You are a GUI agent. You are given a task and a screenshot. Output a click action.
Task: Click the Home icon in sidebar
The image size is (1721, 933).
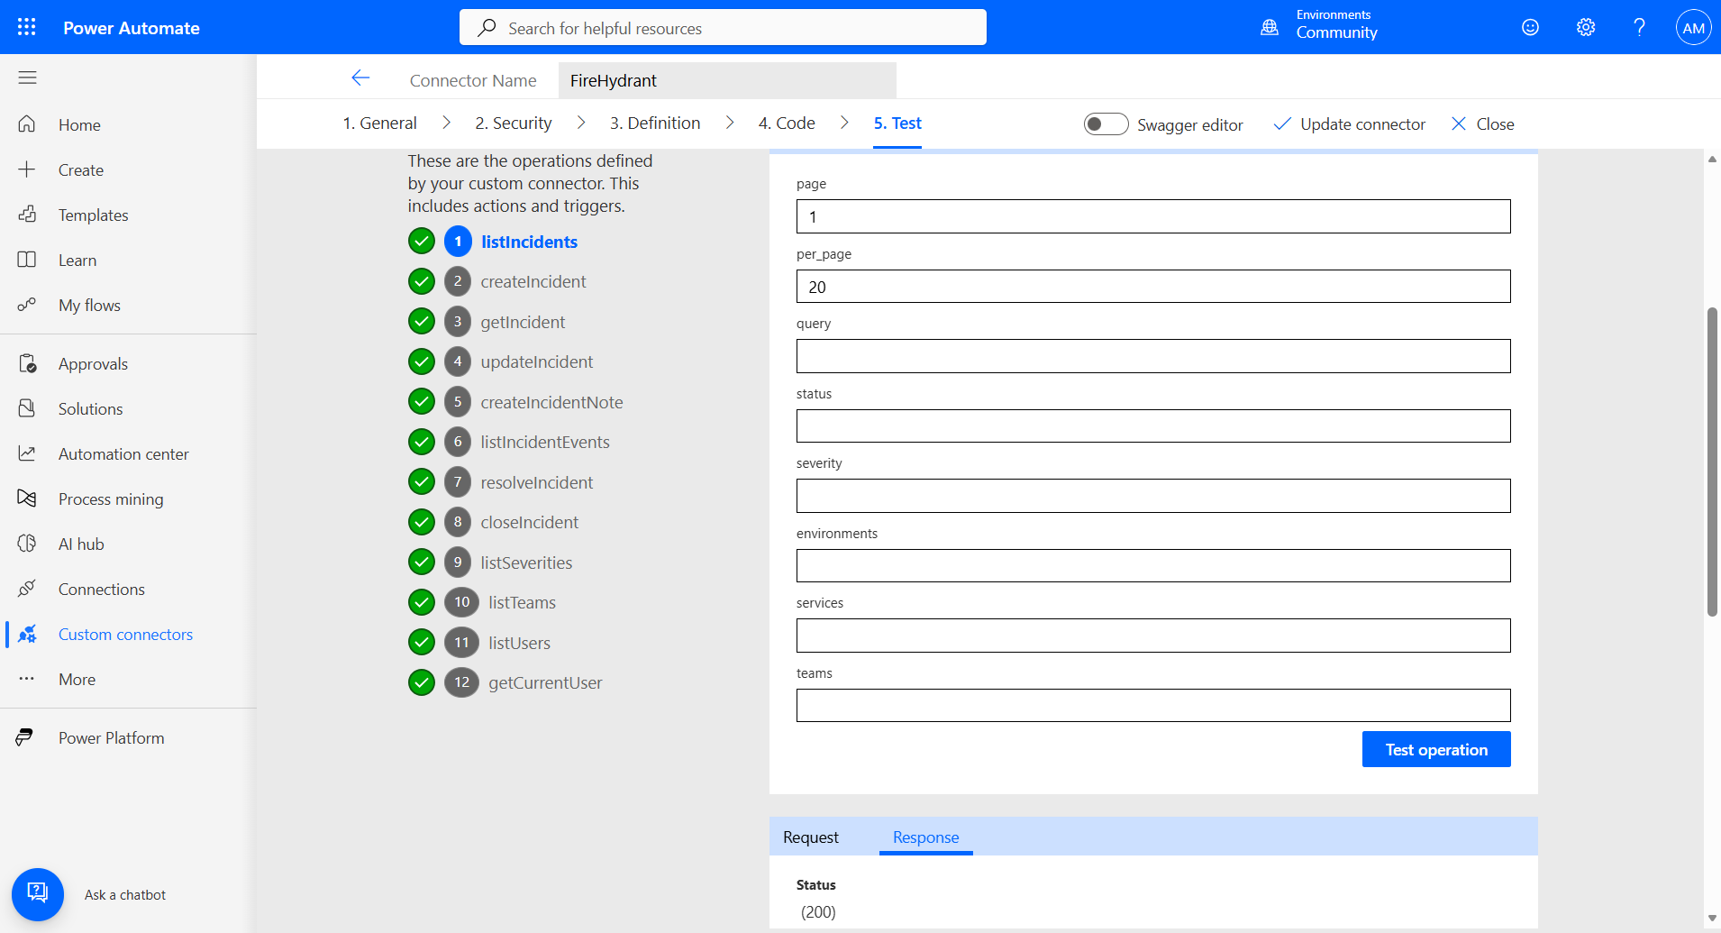pos(27,124)
